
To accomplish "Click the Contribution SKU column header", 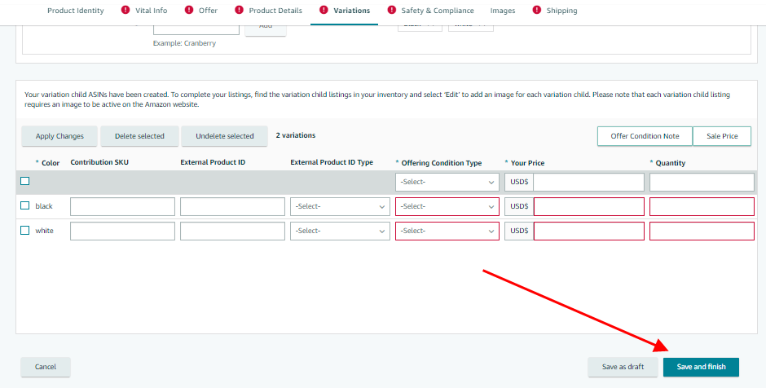I will [x=99, y=162].
